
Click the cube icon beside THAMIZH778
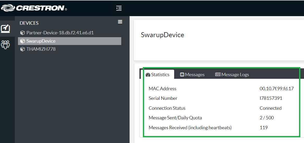(22, 49)
